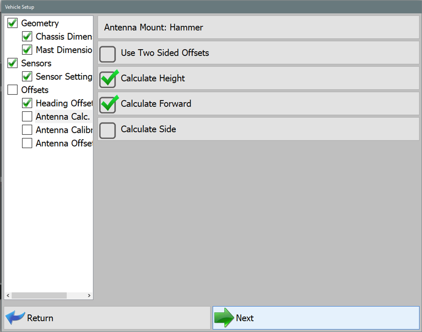Enable the Use Two Sided Offsets checkbox

[x=107, y=53]
